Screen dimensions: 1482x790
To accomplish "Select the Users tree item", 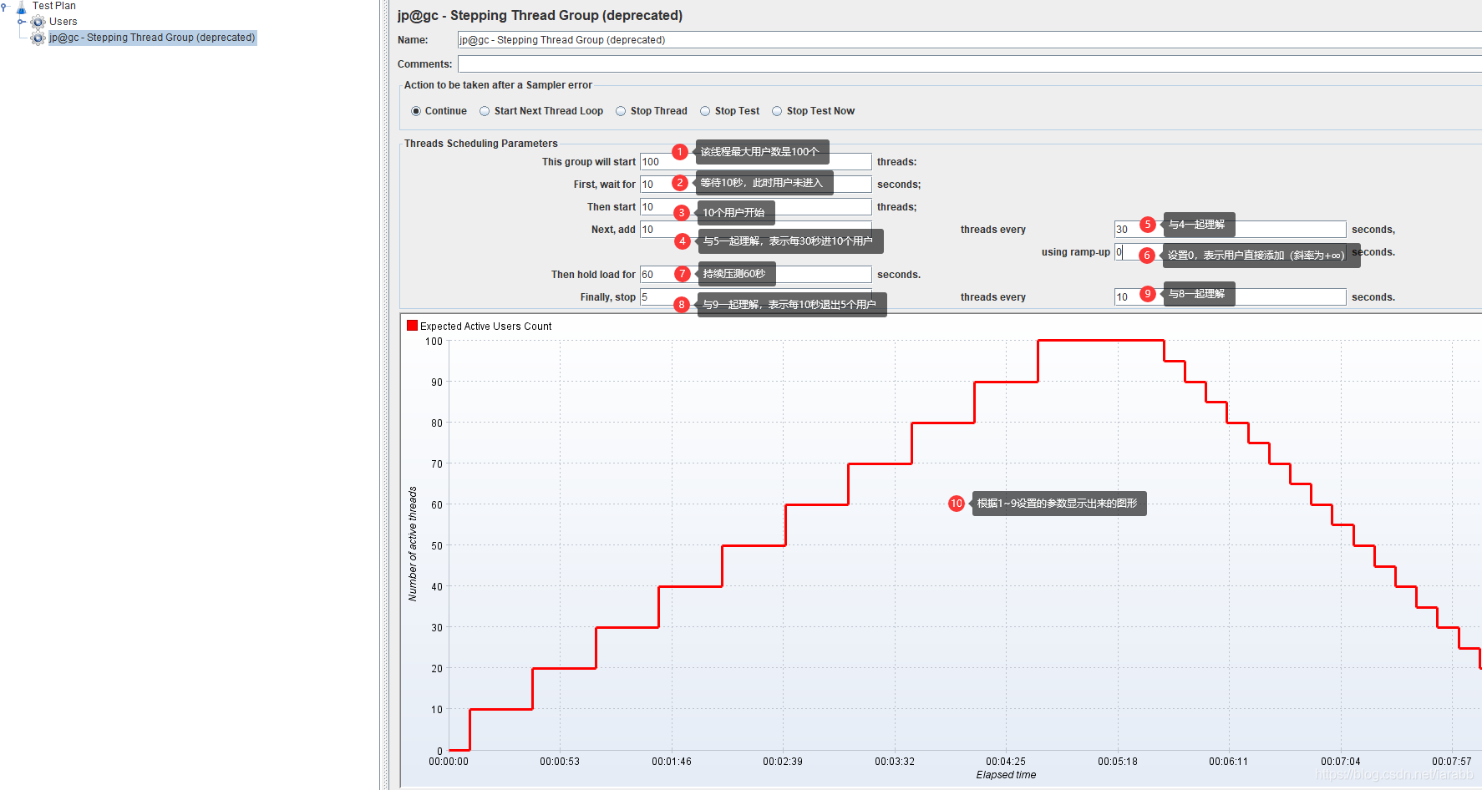I will click(x=63, y=22).
